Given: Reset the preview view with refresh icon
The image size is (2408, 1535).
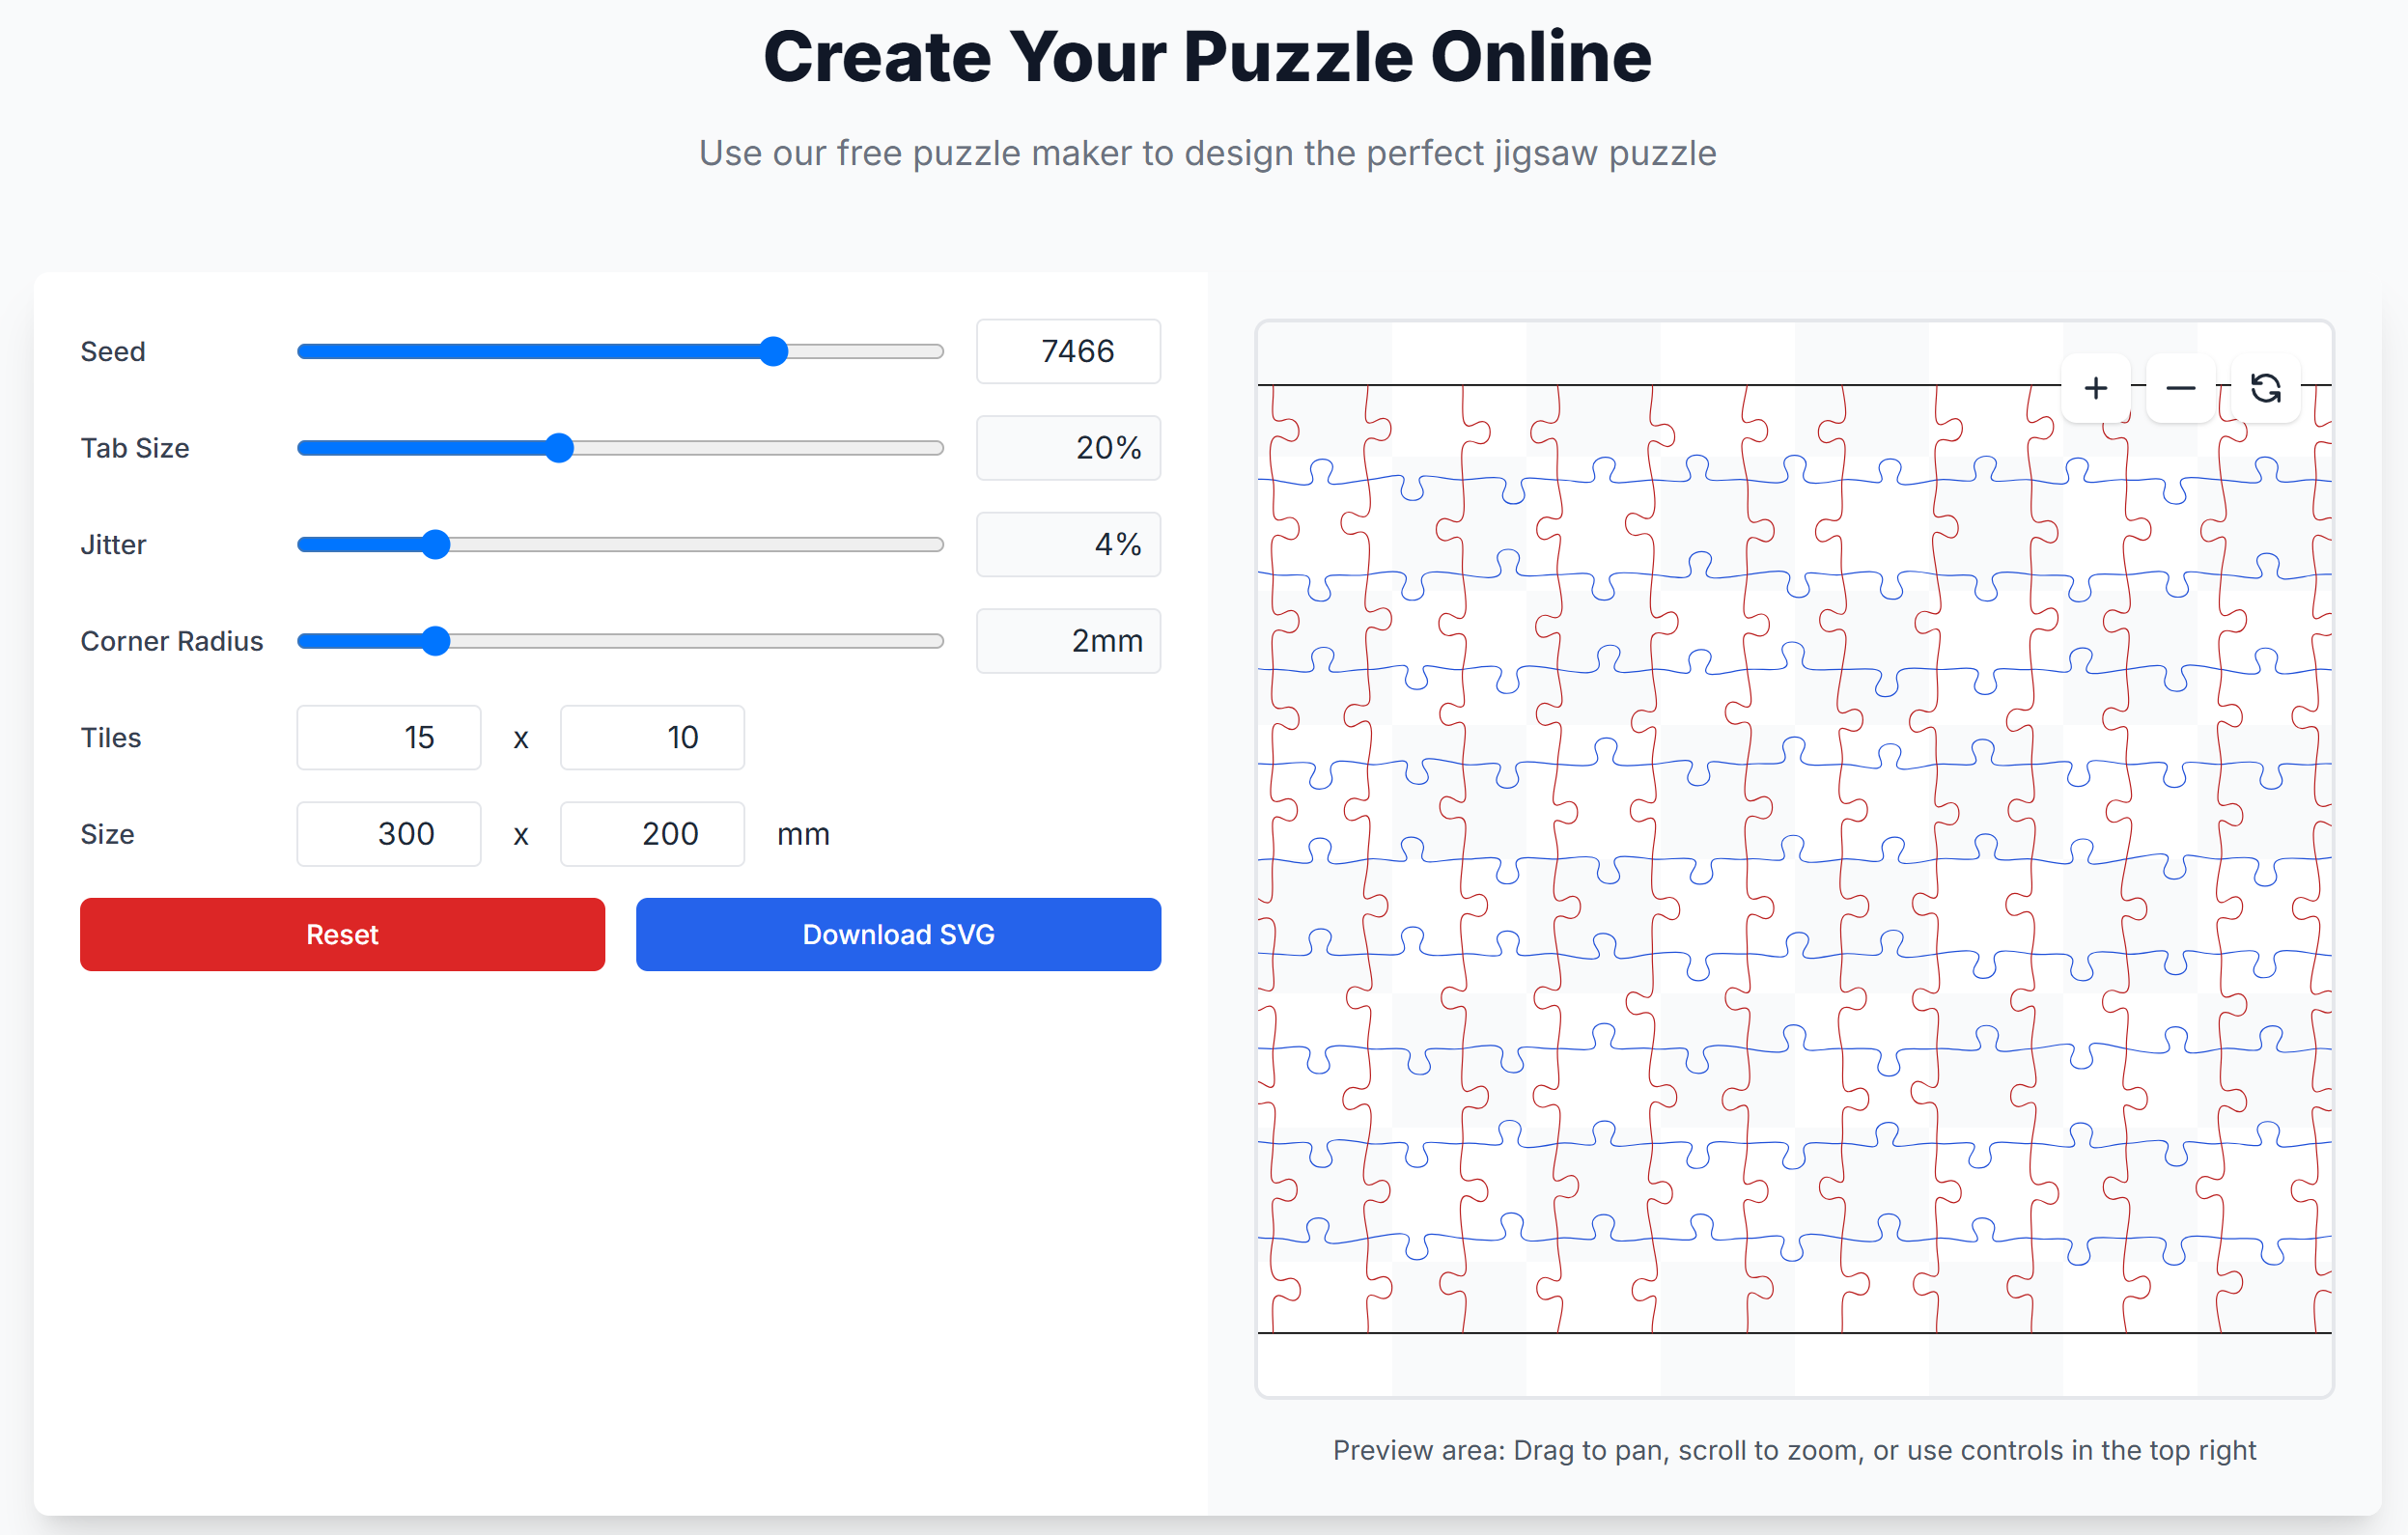Looking at the screenshot, I should click(2265, 388).
